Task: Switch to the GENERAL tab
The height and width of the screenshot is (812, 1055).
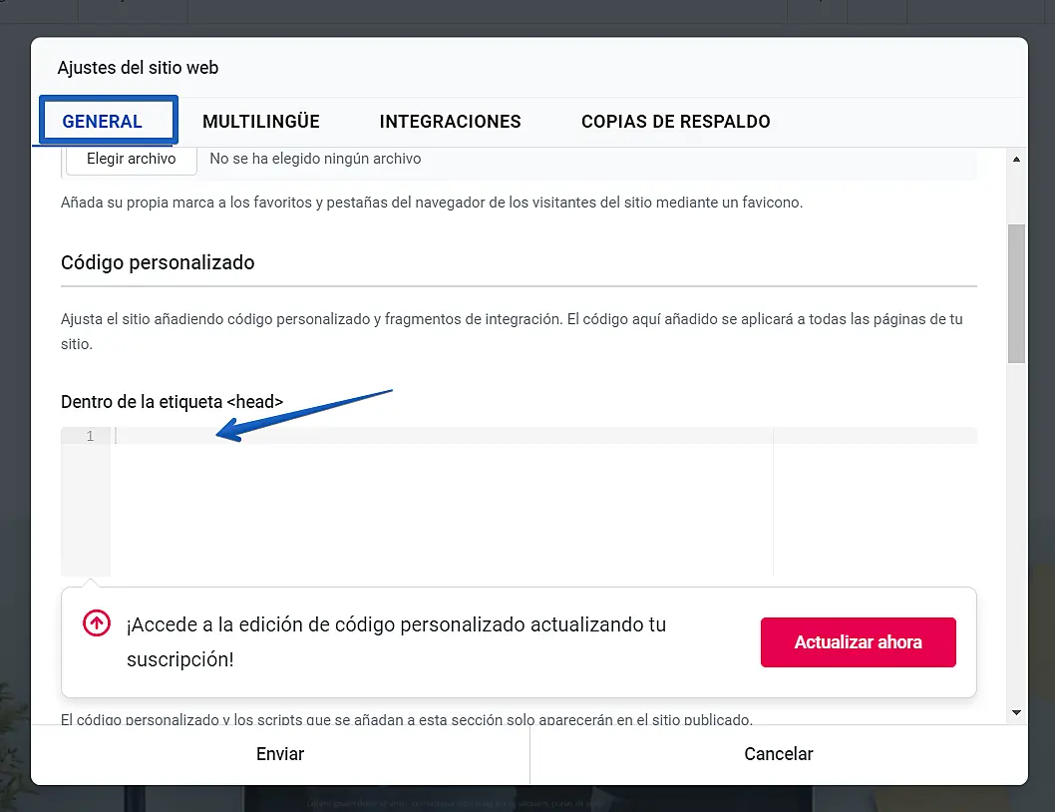Action: coord(103,122)
